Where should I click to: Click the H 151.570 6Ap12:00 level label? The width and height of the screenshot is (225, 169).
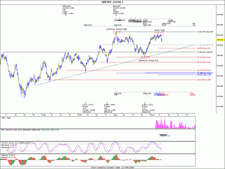coord(205,32)
